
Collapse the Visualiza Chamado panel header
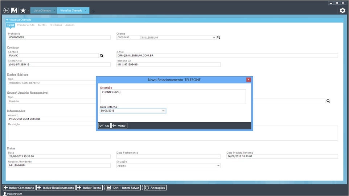7,20
